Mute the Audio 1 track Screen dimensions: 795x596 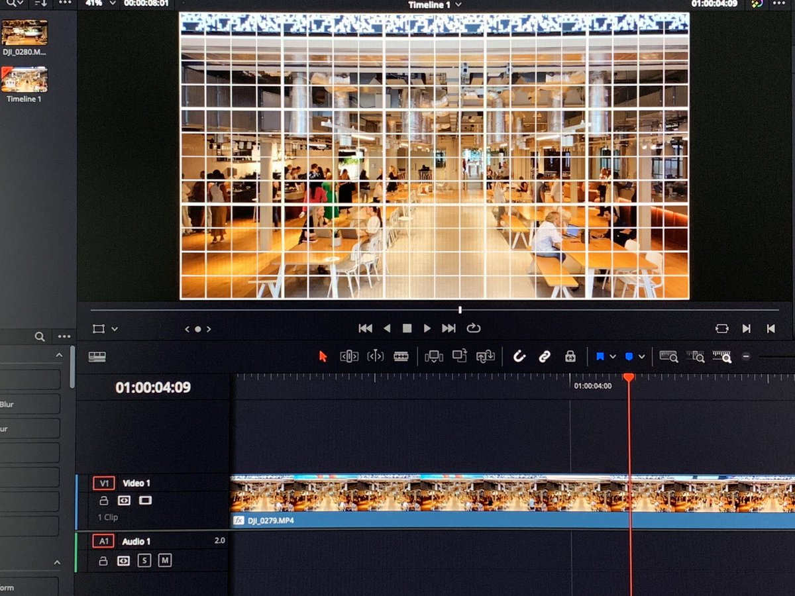[165, 560]
